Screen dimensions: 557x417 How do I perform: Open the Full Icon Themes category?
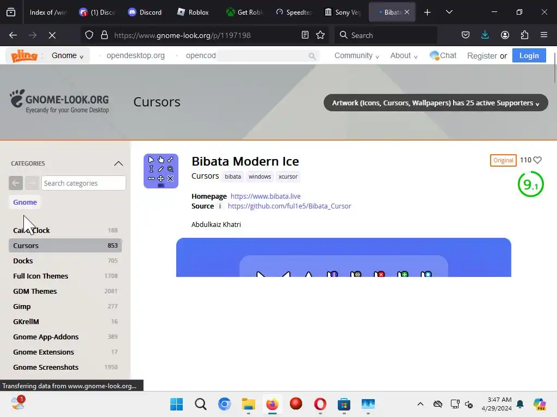coord(65,276)
